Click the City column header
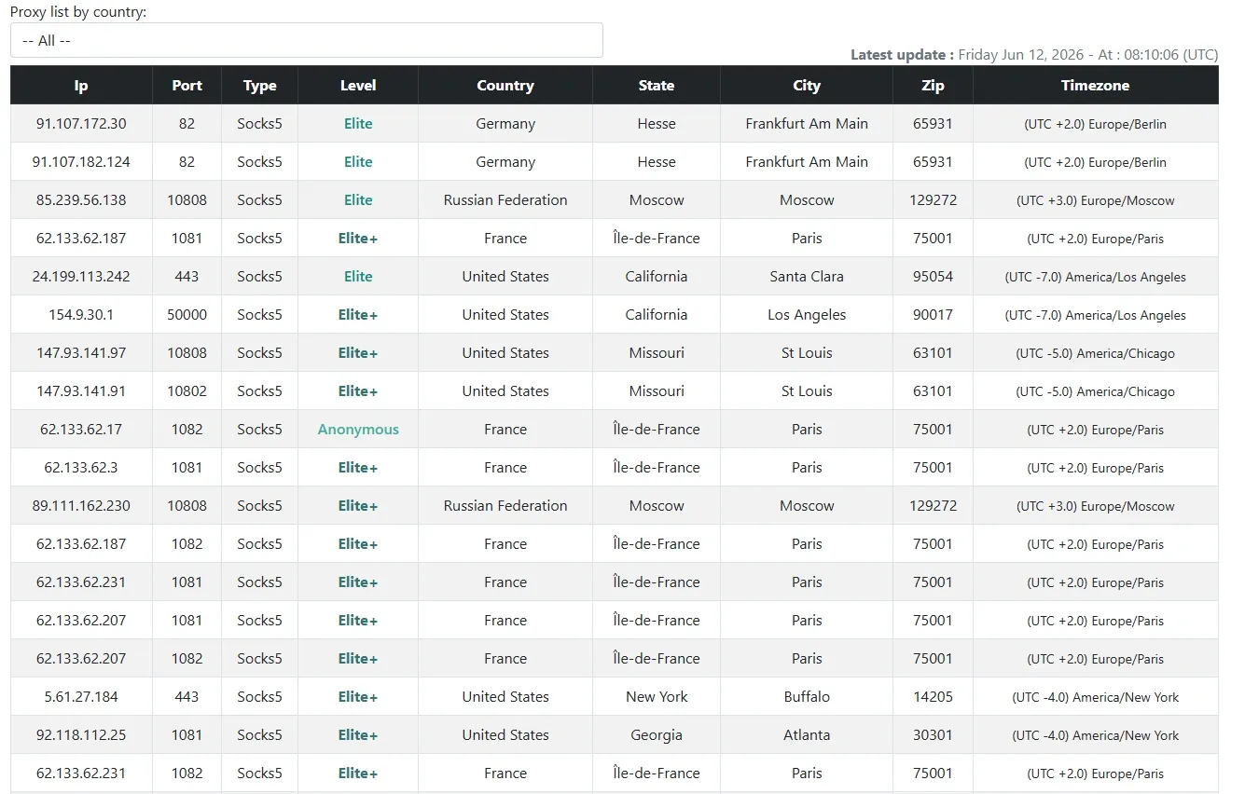 807,85
